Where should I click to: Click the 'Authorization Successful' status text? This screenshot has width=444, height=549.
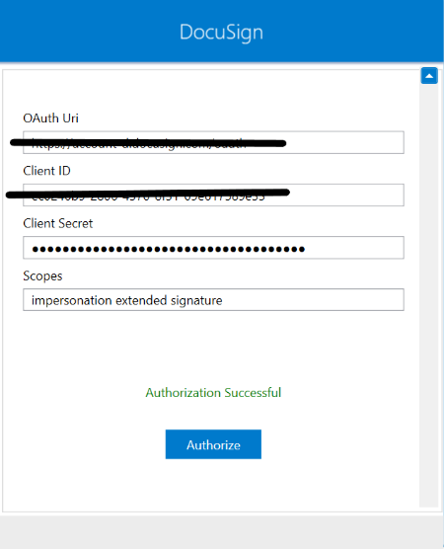pos(213,392)
